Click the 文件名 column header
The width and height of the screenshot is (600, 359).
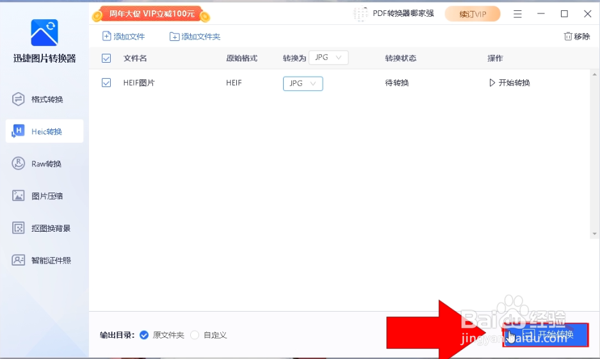pos(135,58)
